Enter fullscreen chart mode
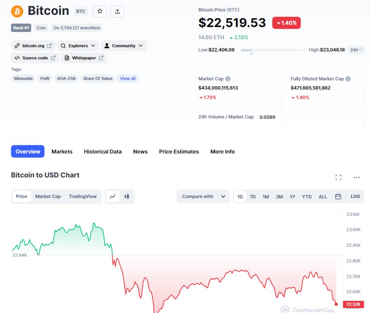The height and width of the screenshot is (313, 370). tap(338, 177)
